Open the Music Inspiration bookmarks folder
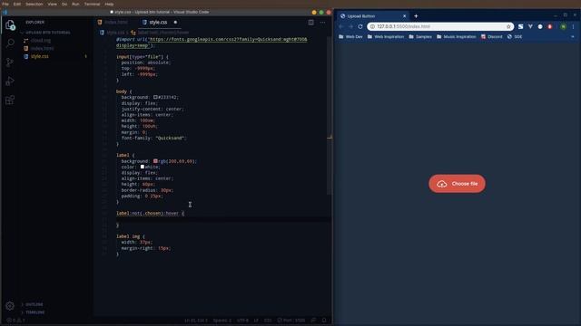Viewport: 581px width, 326px height. pos(456,36)
